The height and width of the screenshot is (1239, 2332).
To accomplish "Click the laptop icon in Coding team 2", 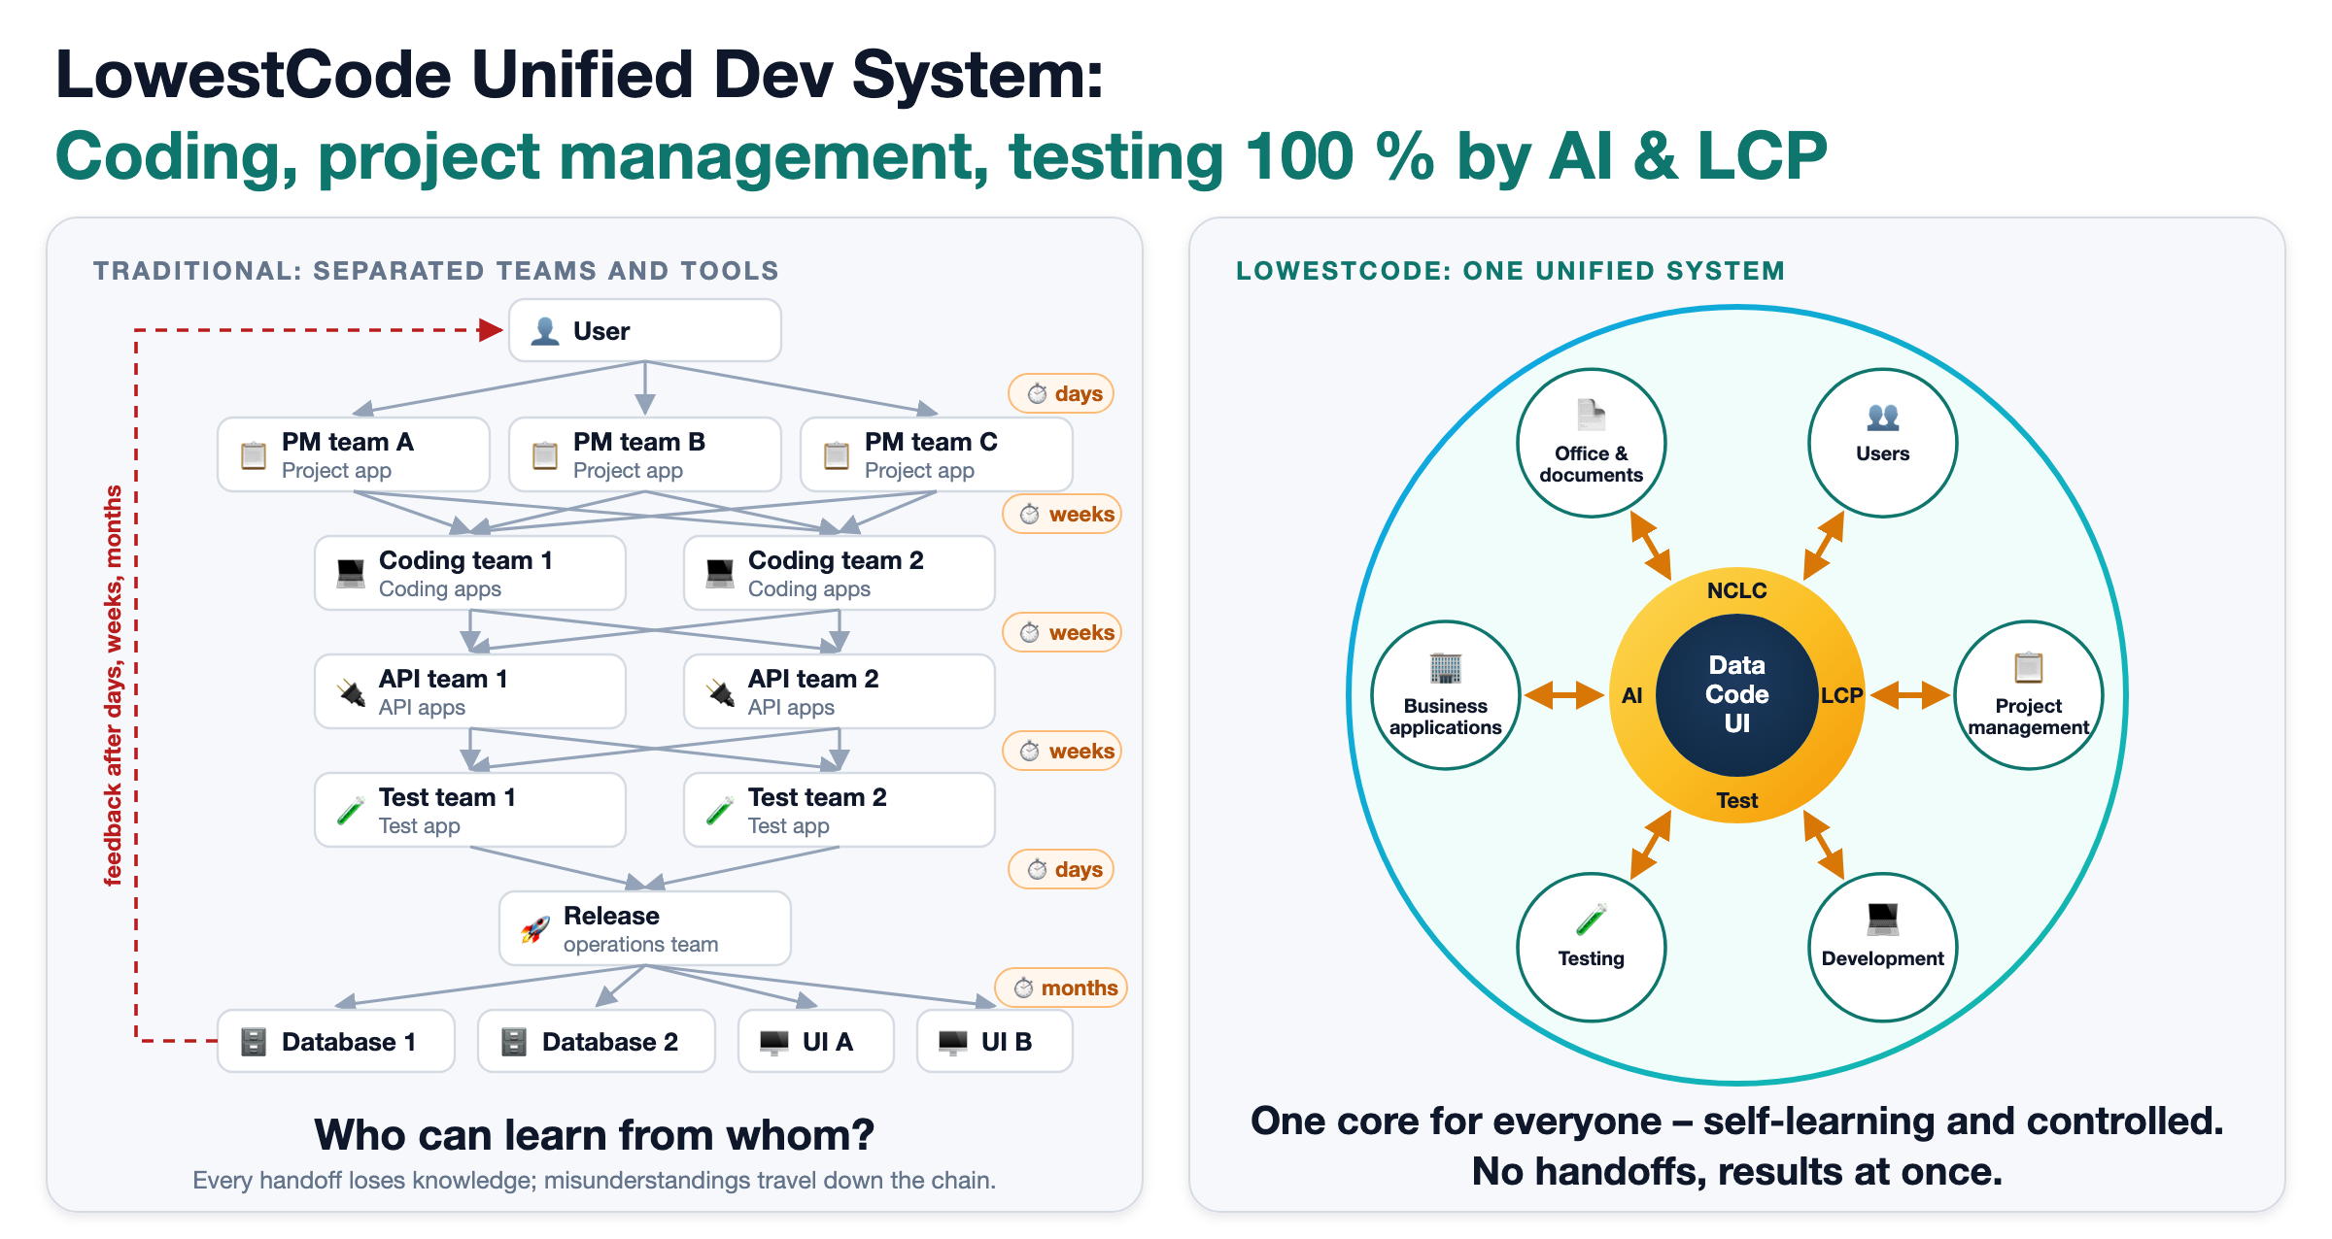I will (720, 574).
